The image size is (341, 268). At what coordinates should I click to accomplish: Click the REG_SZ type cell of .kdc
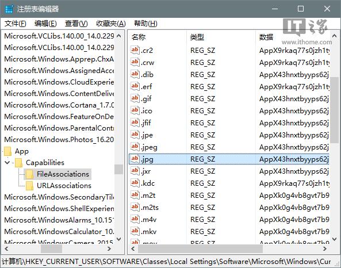tap(202, 183)
